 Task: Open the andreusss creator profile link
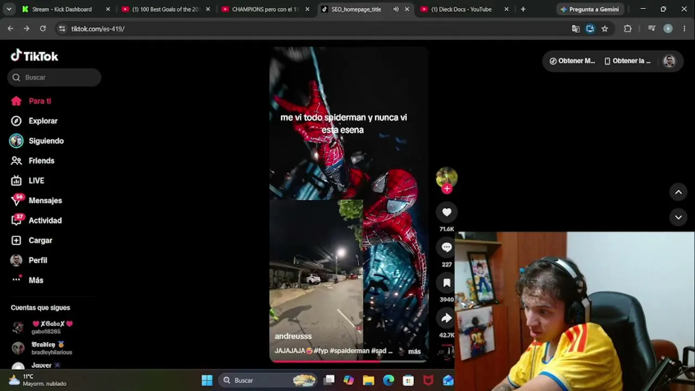pyautogui.click(x=293, y=336)
